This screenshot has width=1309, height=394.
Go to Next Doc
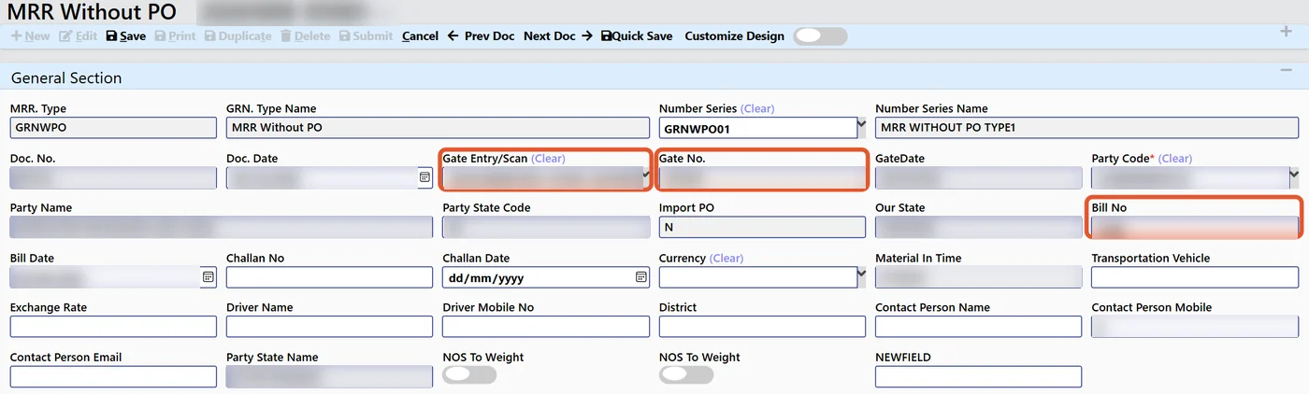tap(558, 35)
